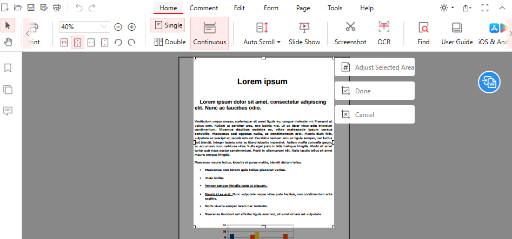Viewport: 512px width, 239px height.
Task: Activate the Hand pan tool
Action: [x=8, y=42]
